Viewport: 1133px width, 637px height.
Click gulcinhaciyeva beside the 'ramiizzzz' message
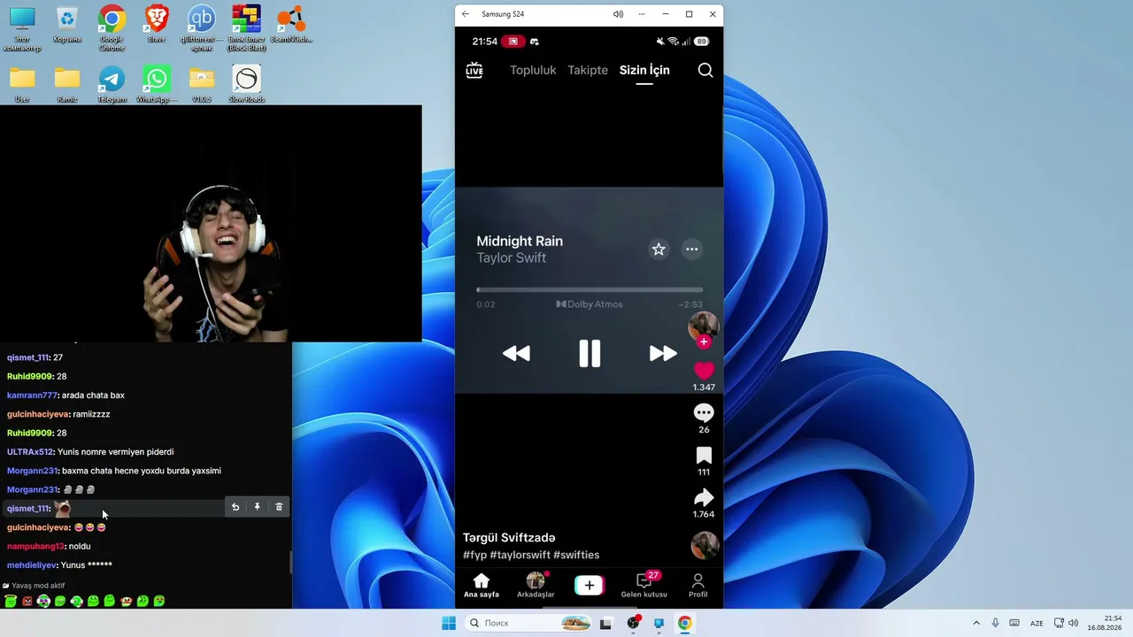[39, 414]
